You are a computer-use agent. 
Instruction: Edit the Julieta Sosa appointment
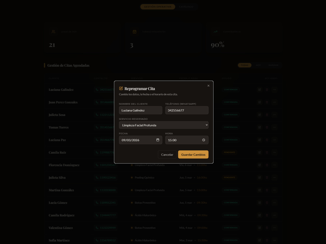tap(259, 115)
